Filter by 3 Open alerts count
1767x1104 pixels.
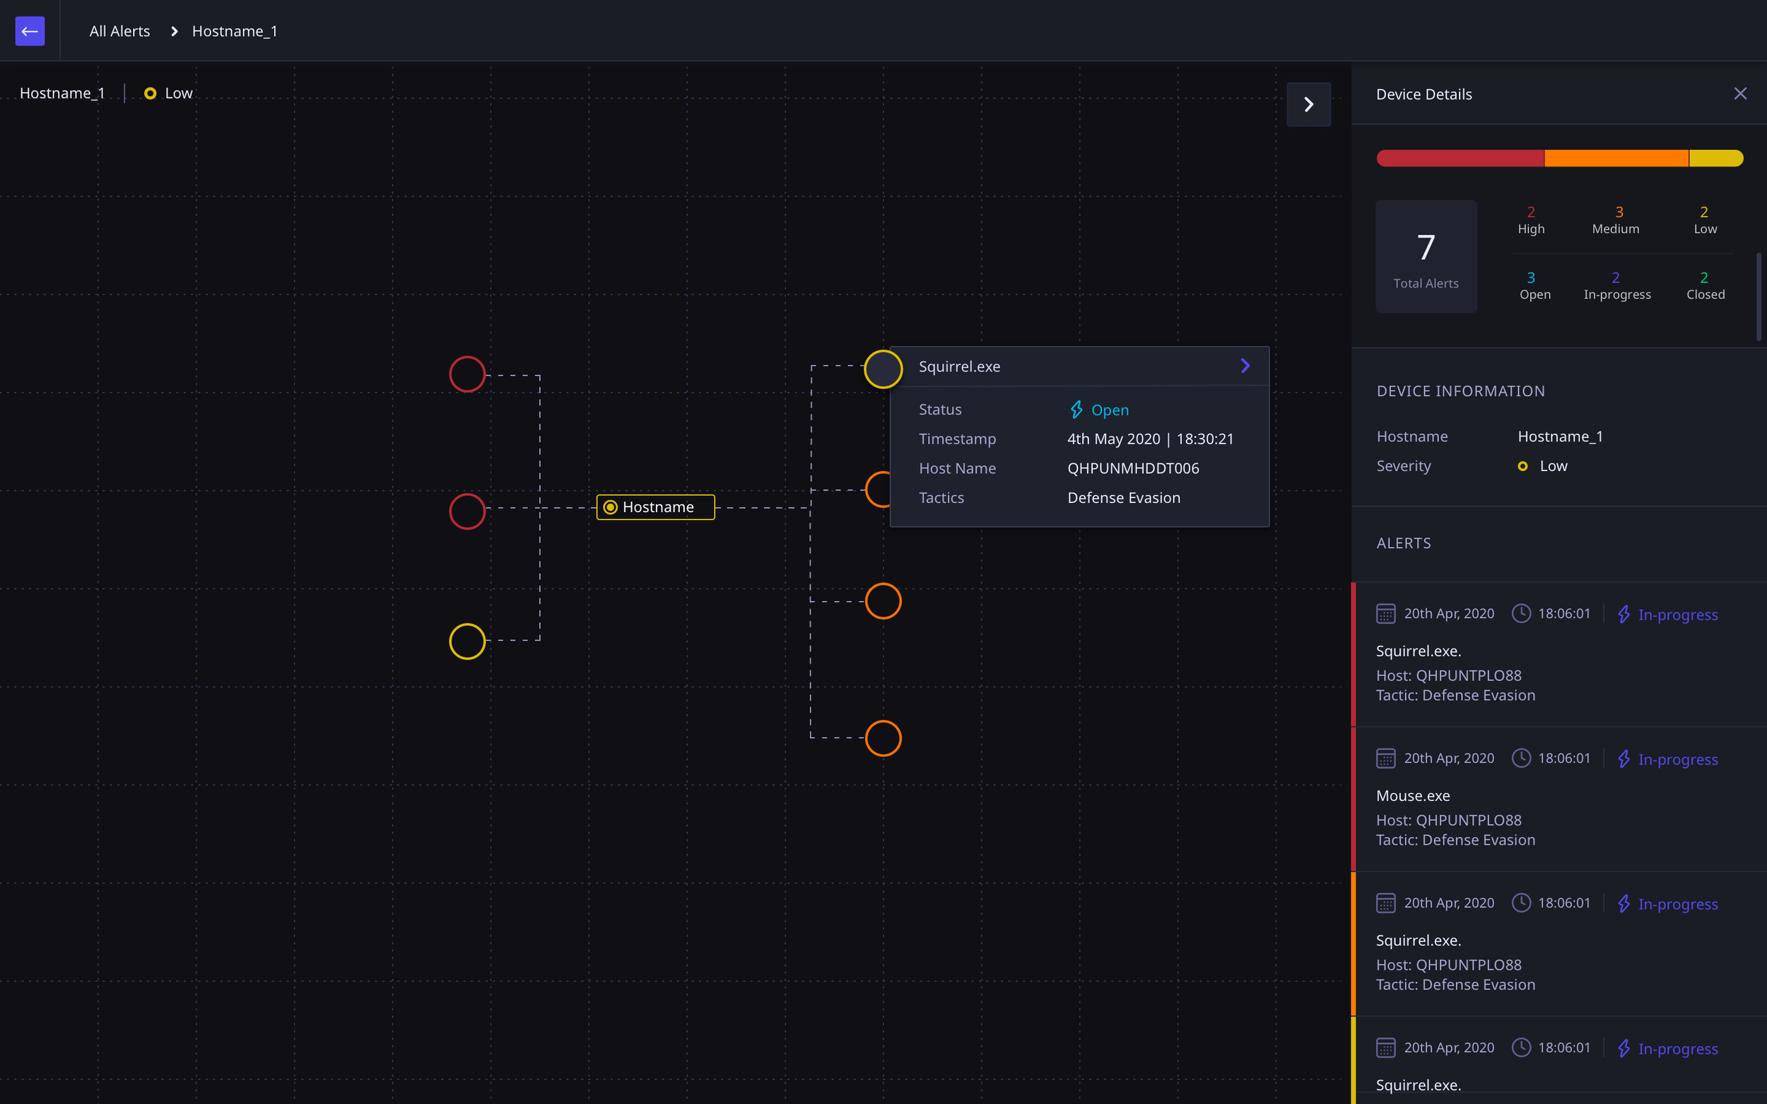[1534, 285]
